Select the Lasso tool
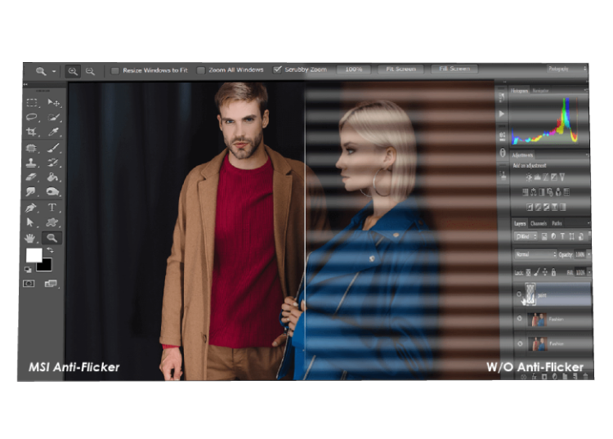 pos(32,117)
